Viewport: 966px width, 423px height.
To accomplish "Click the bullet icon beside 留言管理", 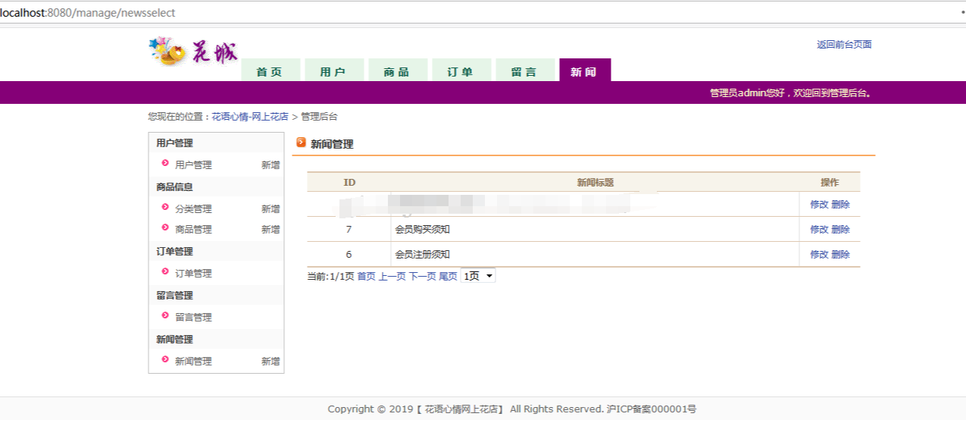I will coord(165,315).
